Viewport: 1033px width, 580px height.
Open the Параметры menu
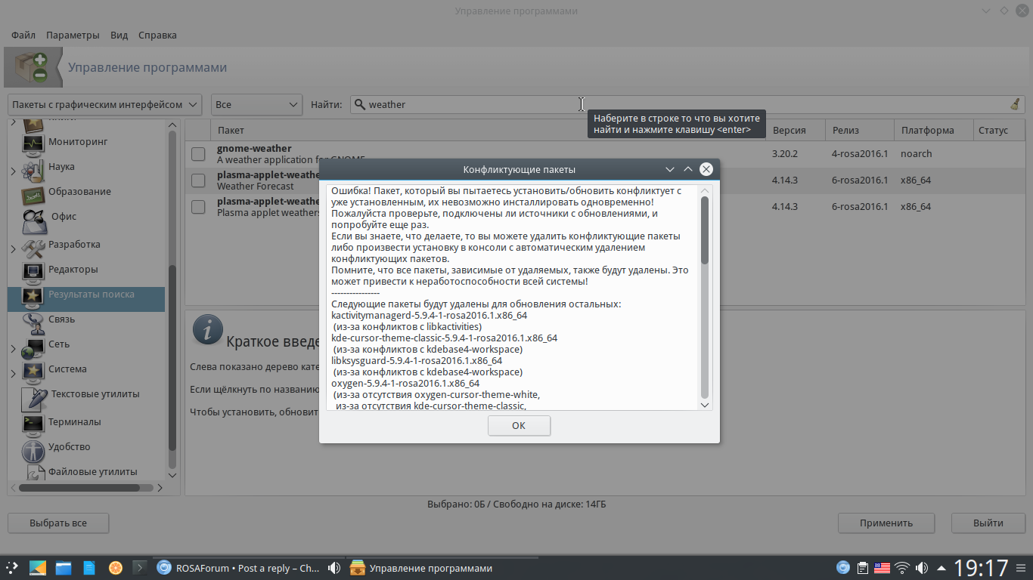(73, 35)
